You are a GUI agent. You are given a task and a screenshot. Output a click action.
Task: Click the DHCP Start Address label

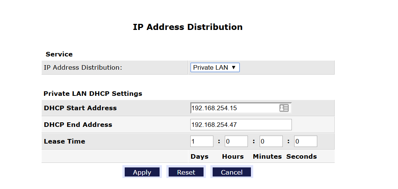tap(80, 108)
